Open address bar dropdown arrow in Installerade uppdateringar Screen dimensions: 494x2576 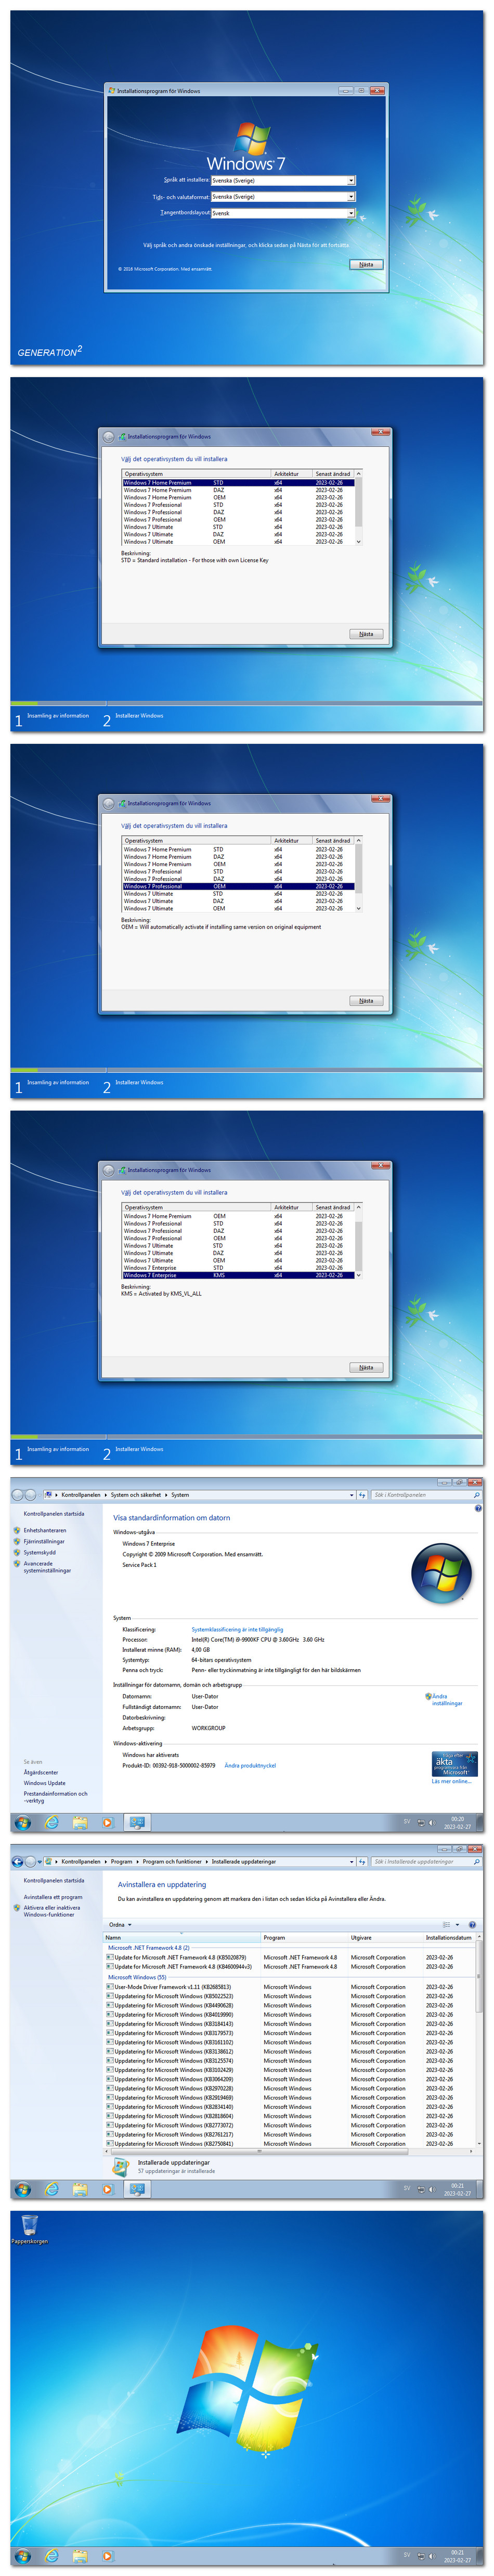click(x=351, y=1862)
